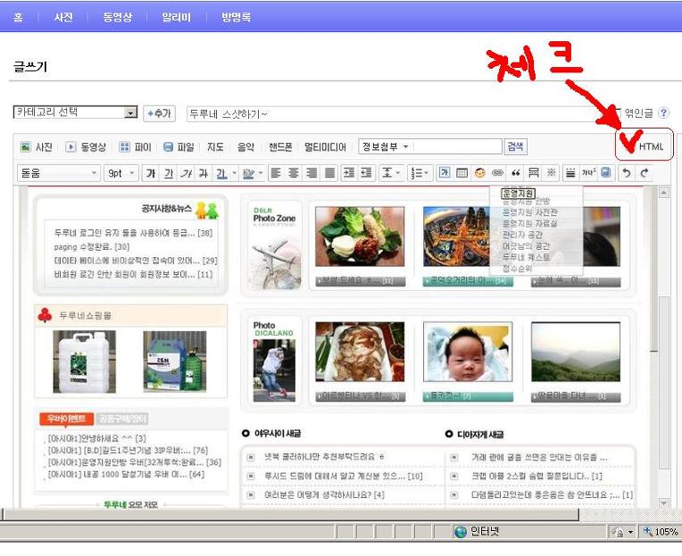
Task: Toggle italic text formatting
Action: click(x=187, y=173)
